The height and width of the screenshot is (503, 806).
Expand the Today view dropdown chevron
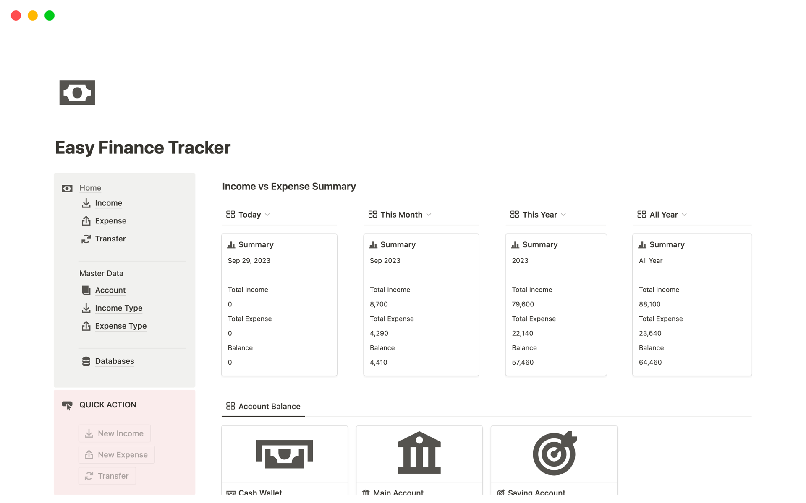tap(267, 215)
